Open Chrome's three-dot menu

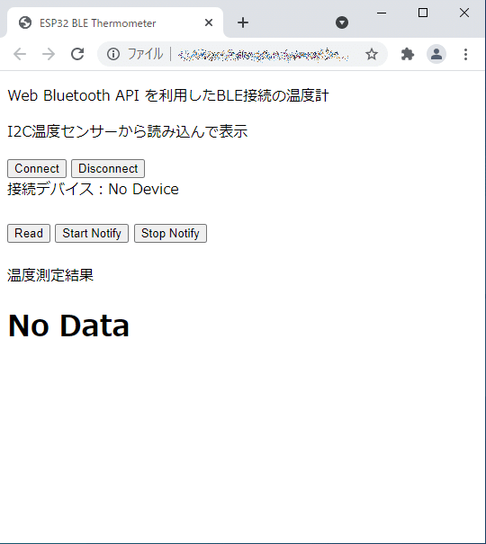coord(465,54)
